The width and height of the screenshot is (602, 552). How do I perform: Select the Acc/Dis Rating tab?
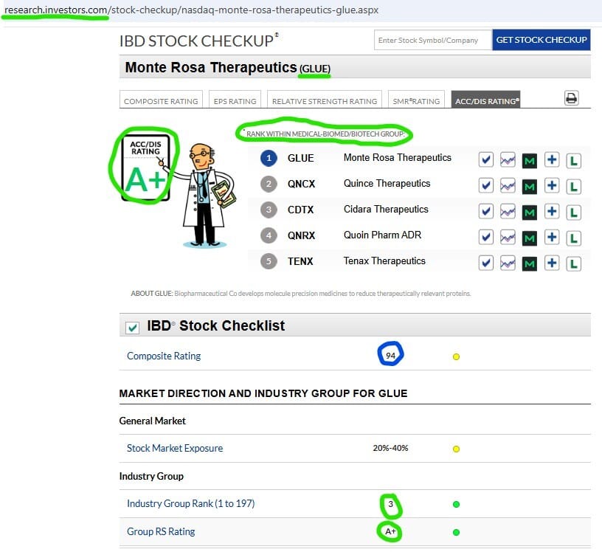pos(485,100)
